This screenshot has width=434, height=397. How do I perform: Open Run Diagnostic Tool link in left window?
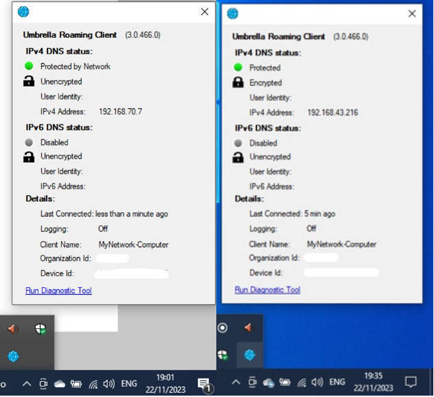click(x=58, y=291)
